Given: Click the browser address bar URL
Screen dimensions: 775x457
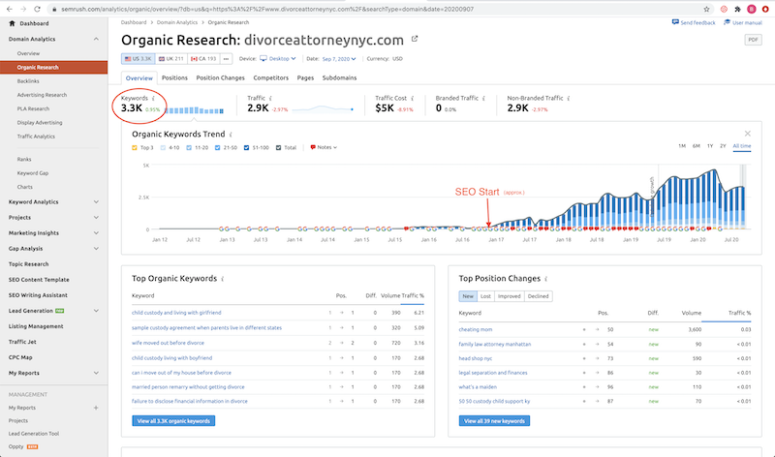Looking at the screenshot, I should [267, 9].
